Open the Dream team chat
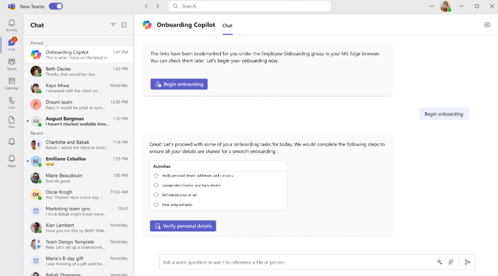The height and width of the screenshot is (276, 498). (79, 105)
